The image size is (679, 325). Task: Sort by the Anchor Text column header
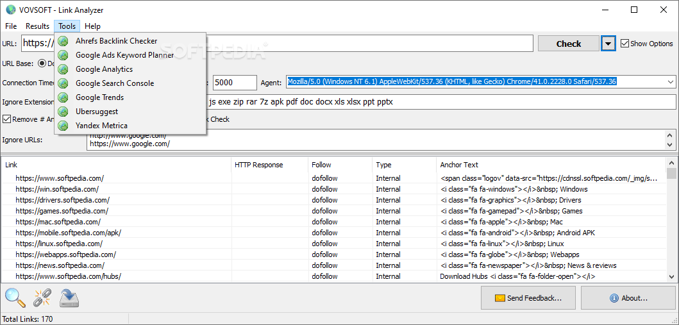[x=551, y=165]
